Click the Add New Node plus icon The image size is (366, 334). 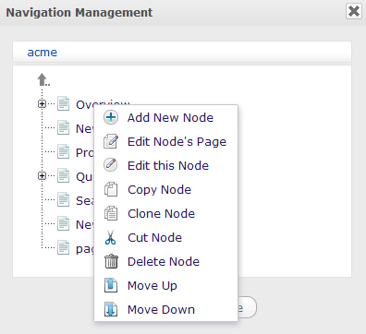[x=111, y=117]
